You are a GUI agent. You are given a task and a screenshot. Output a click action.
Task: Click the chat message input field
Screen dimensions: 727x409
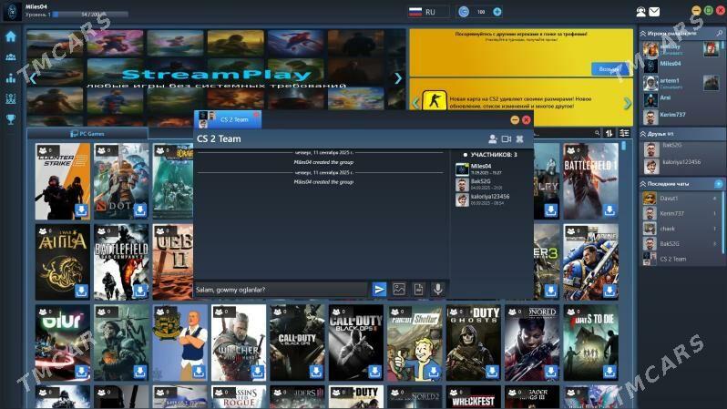point(281,290)
